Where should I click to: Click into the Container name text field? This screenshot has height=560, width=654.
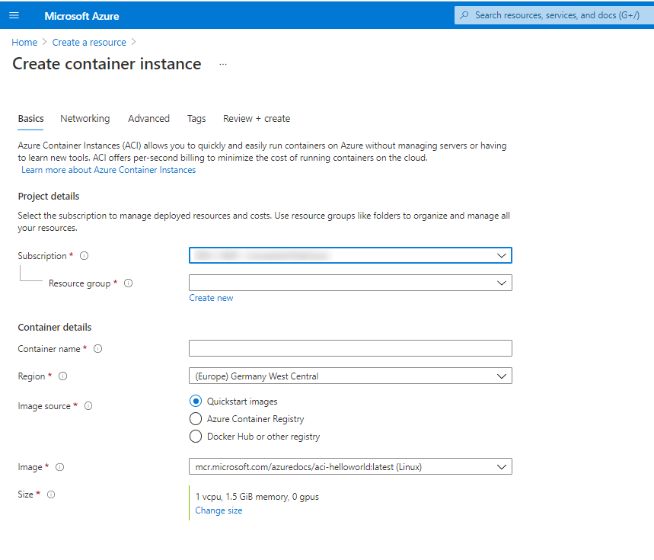pos(350,348)
